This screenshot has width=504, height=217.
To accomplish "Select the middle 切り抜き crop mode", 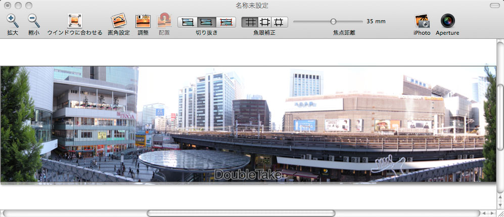I will 207,22.
